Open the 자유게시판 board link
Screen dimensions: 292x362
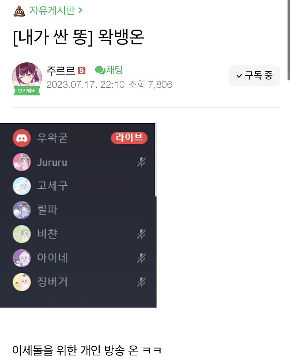(52, 11)
